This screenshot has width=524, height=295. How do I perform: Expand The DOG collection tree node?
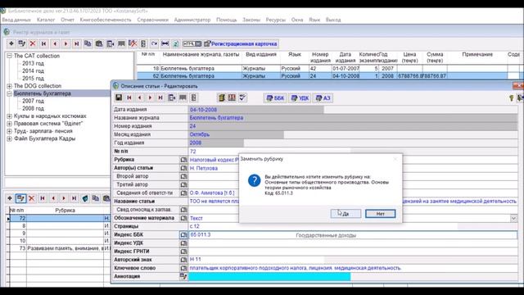coord(9,86)
